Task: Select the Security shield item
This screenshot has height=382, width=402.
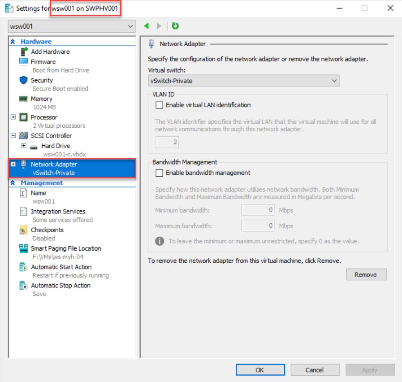Action: click(42, 80)
